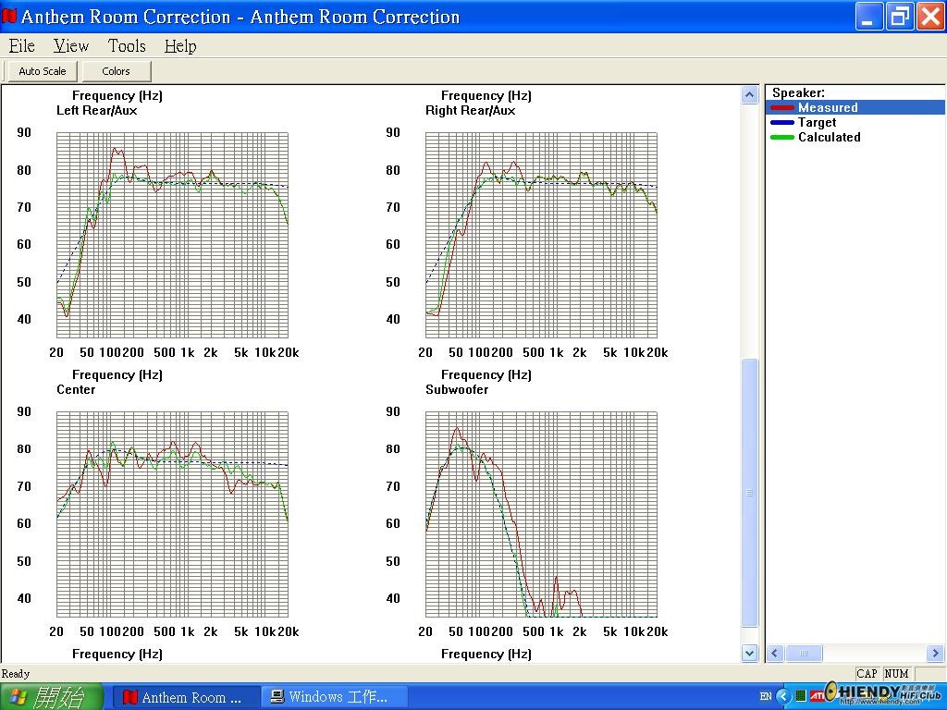The image size is (947, 710).
Task: Click the vertical scrollbar thumb
Action: tap(749, 493)
